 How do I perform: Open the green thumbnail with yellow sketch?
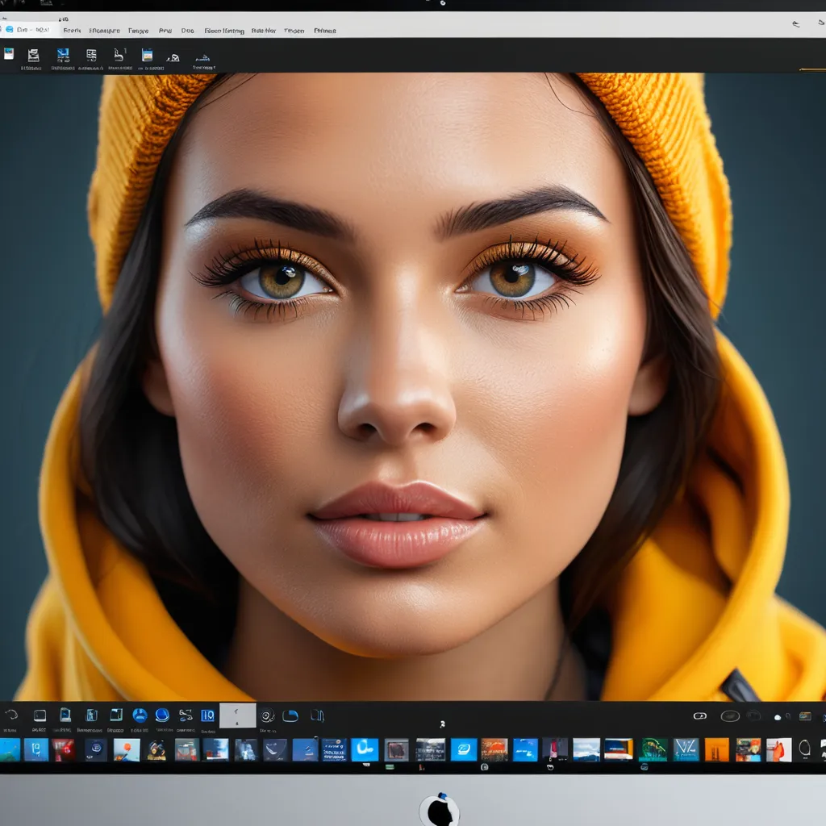click(653, 749)
